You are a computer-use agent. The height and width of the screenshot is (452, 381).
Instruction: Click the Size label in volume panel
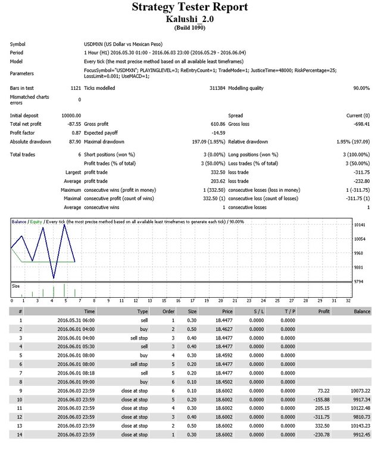(16, 286)
